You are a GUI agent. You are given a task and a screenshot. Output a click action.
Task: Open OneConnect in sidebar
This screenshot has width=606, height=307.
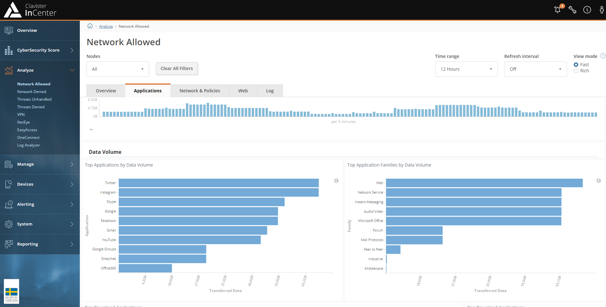28,138
